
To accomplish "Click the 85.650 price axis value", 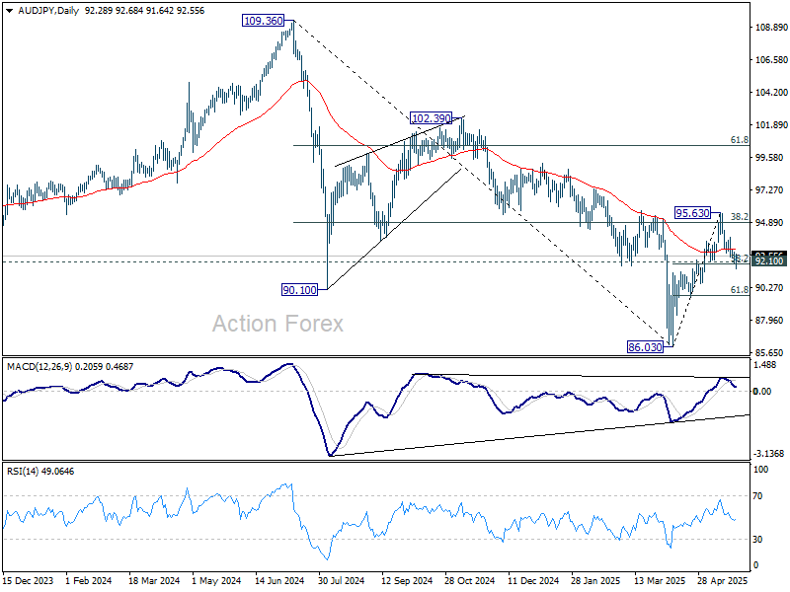I will (771, 353).
